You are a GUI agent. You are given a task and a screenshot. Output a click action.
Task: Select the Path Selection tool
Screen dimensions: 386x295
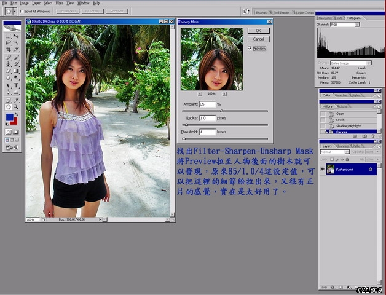click(8, 85)
